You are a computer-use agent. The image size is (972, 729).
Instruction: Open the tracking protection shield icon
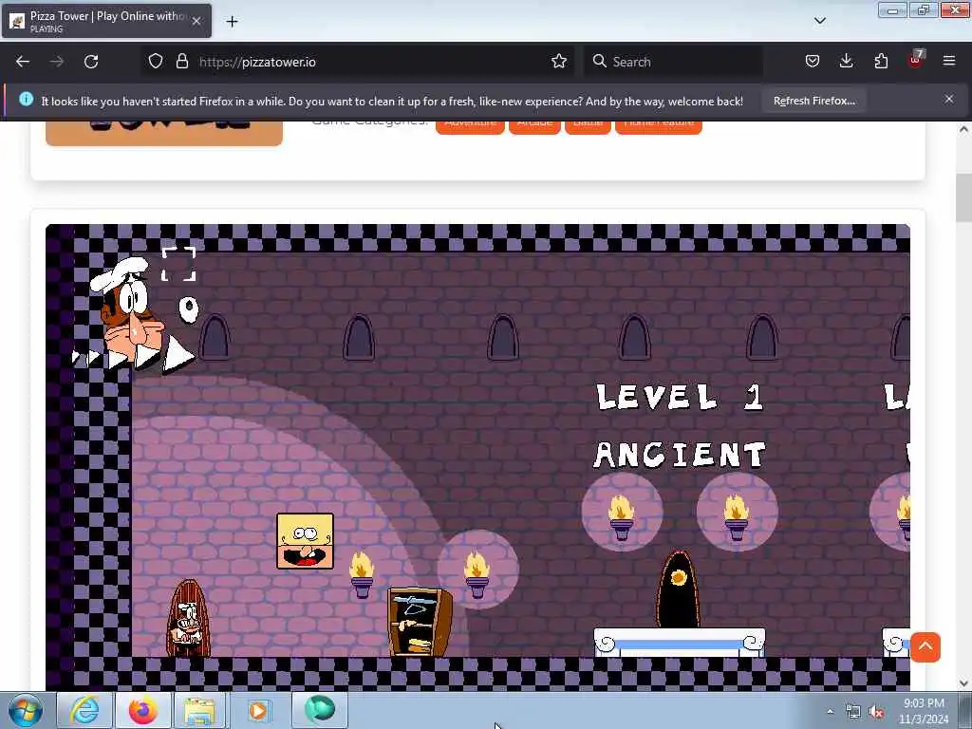(x=156, y=62)
